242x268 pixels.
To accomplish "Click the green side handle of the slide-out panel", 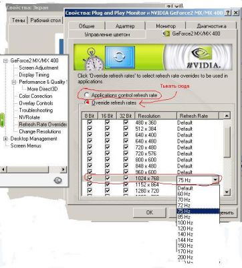I will coord(2,120).
